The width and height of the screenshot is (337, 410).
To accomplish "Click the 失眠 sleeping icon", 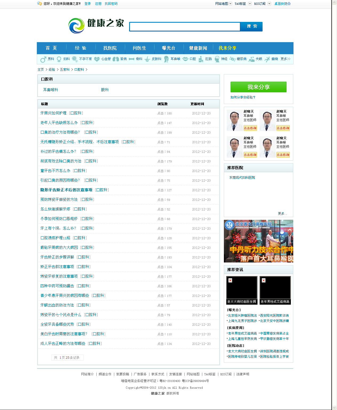I will point(251,59).
